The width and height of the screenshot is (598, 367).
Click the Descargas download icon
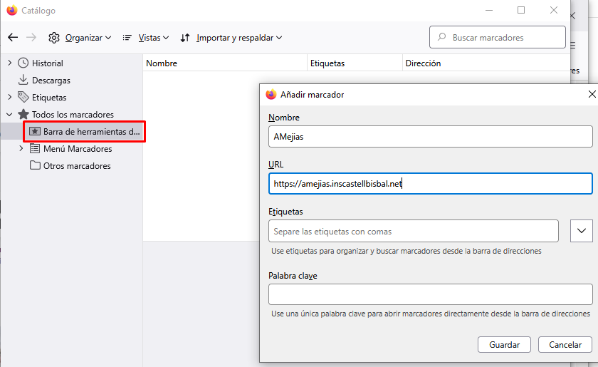[23, 81]
